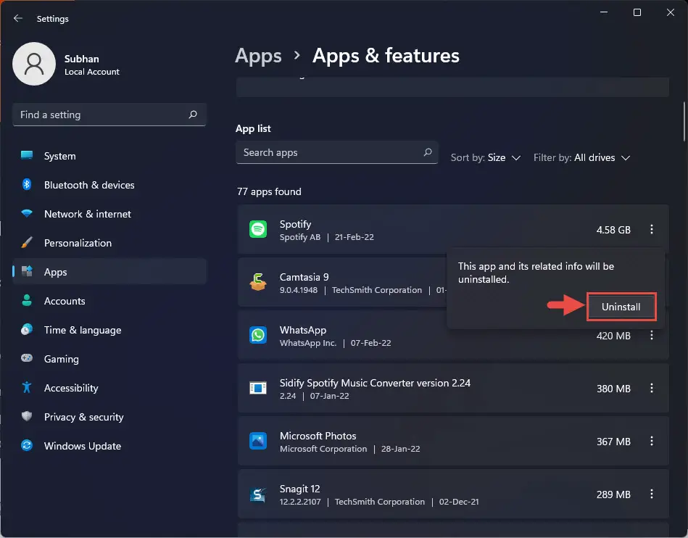The height and width of the screenshot is (538, 688).
Task: Click the Microsoft Photos name text
Action: (318, 436)
